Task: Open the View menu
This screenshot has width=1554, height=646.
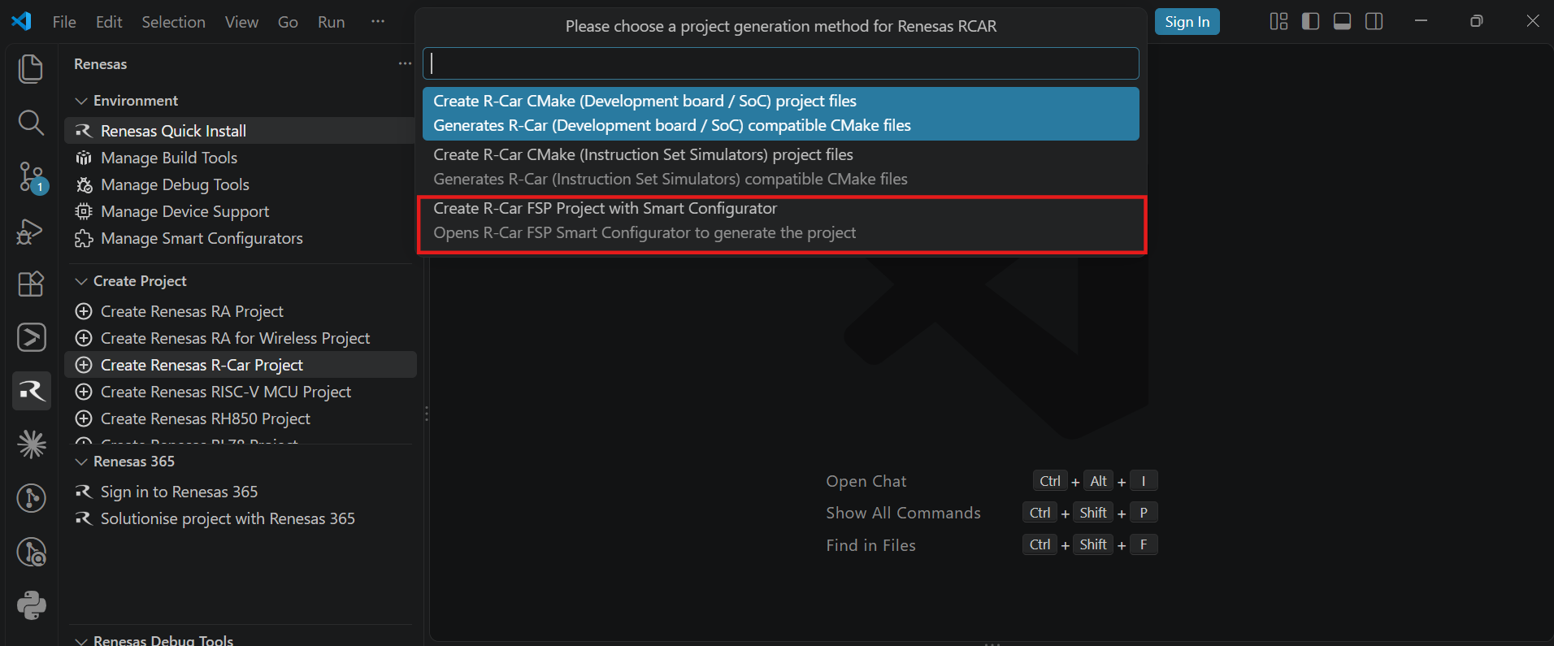Action: click(241, 22)
